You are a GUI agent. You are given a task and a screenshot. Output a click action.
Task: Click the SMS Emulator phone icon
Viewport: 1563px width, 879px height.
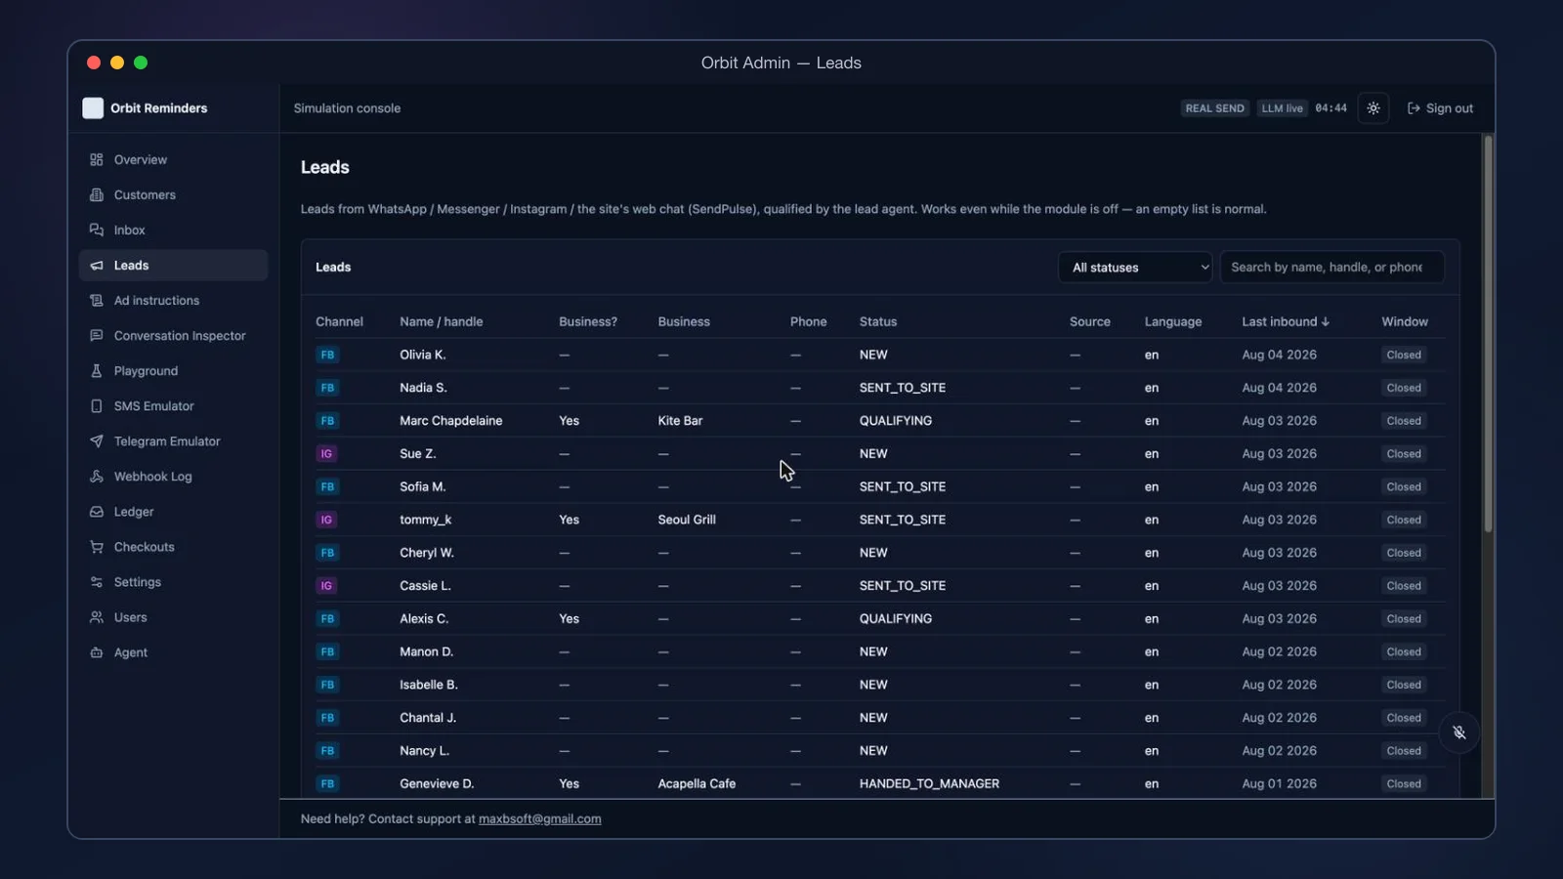[97, 405]
